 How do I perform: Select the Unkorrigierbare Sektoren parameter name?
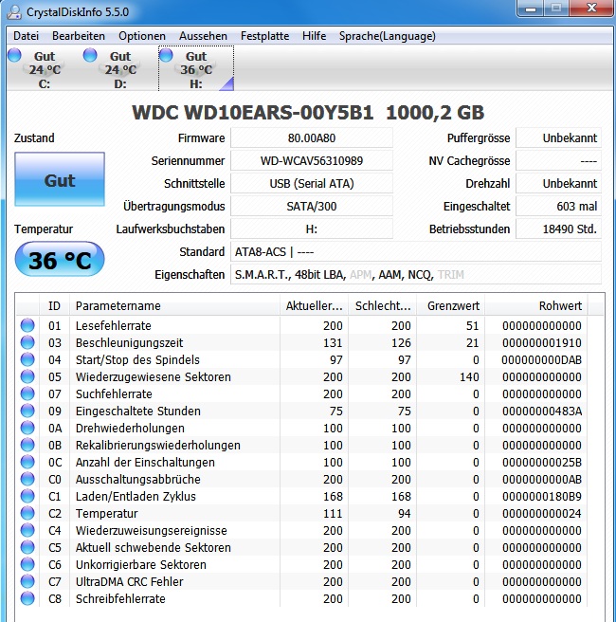point(140,564)
